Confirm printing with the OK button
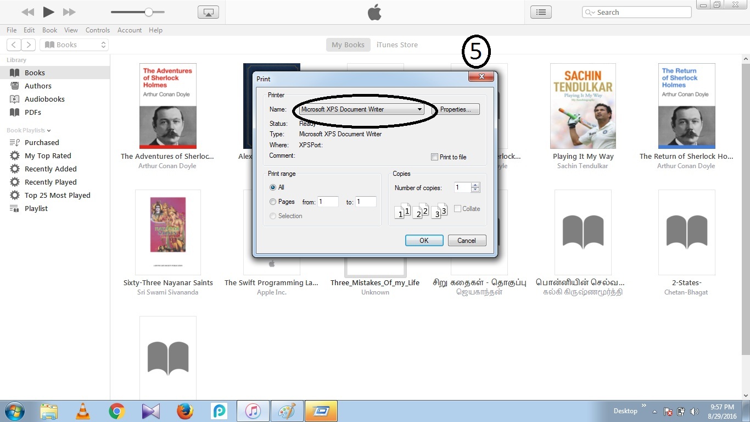Image resolution: width=750 pixels, height=422 pixels. [424, 240]
